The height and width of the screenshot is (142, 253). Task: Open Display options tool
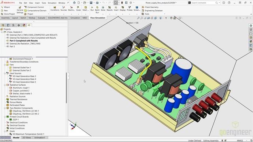(123, 9)
